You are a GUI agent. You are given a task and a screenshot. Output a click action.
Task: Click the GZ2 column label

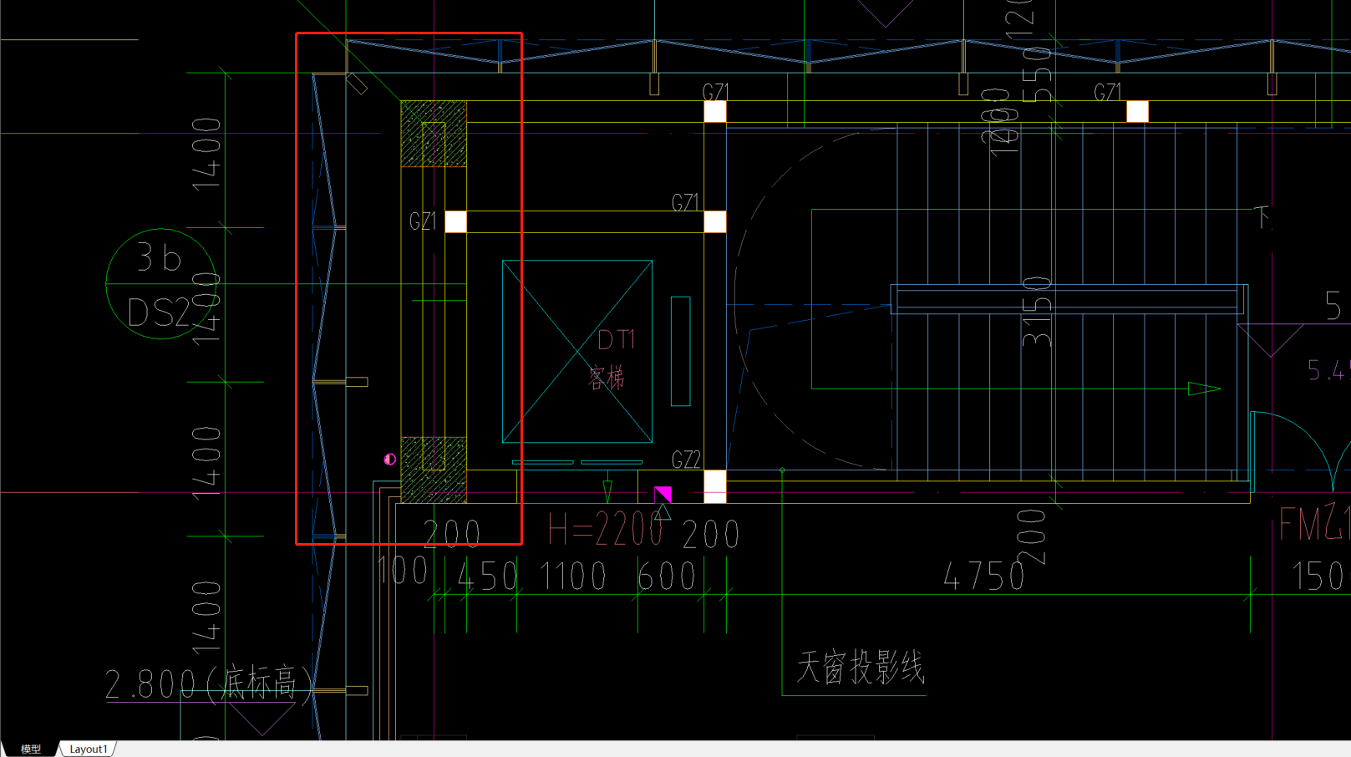click(x=686, y=460)
